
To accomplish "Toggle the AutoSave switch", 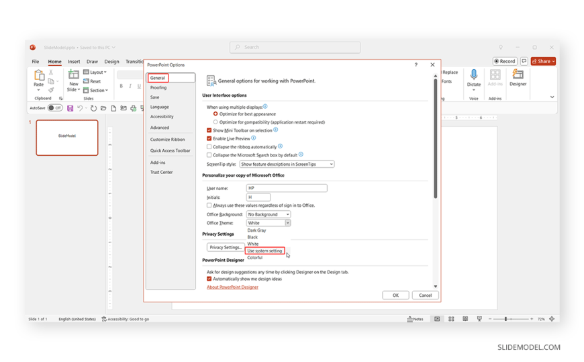I will pos(55,108).
